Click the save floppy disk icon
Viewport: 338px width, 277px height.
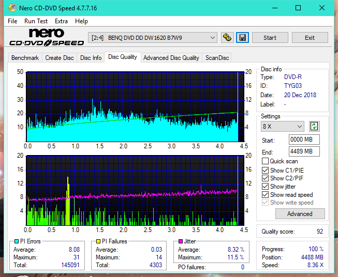(243, 38)
